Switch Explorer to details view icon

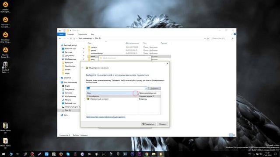[x=231, y=135]
